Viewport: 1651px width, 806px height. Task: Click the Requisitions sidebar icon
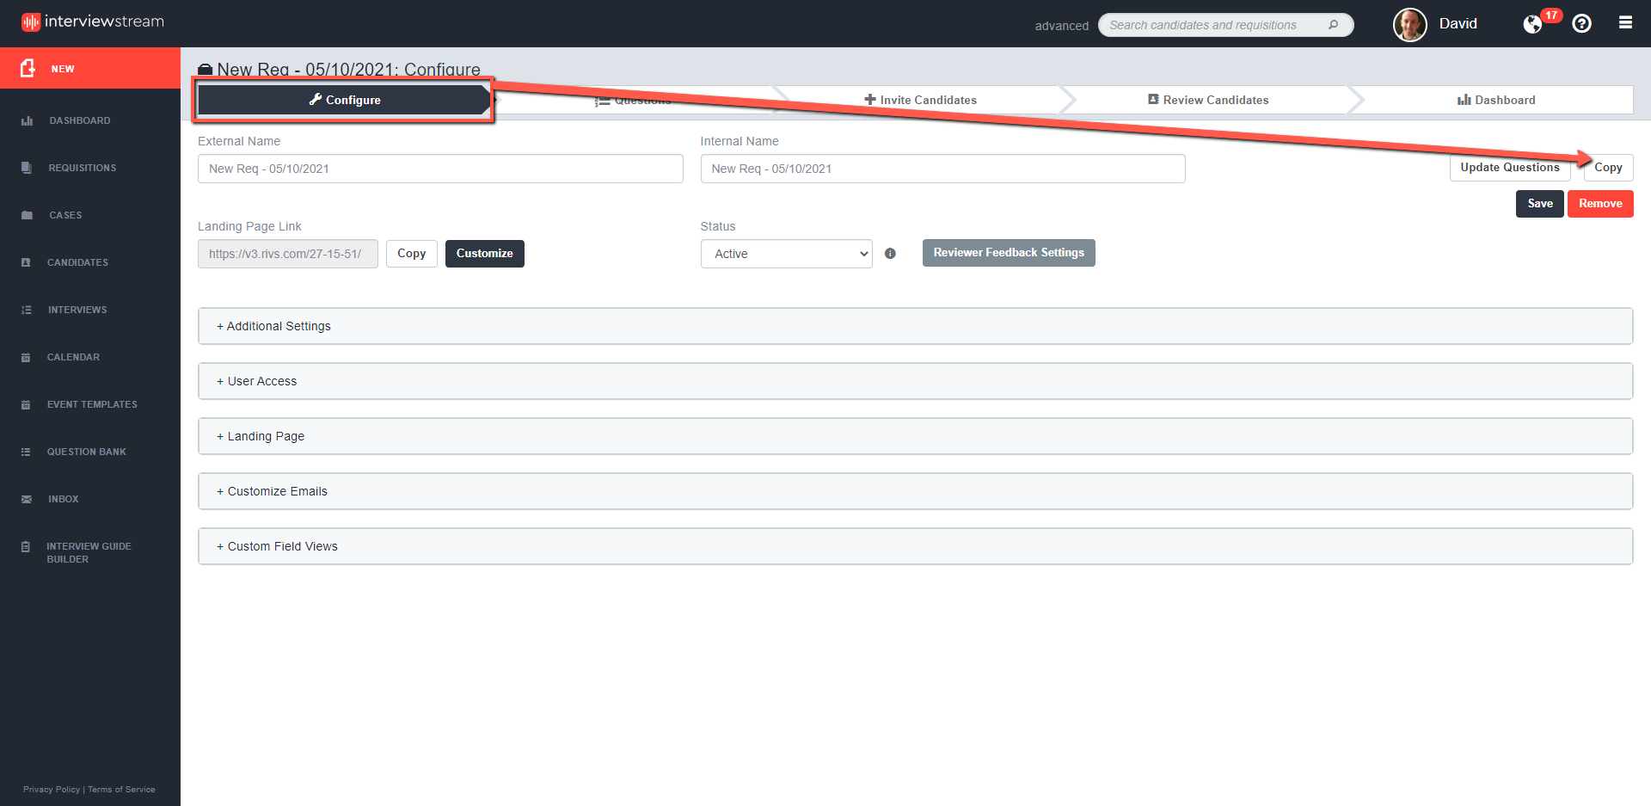pos(27,168)
